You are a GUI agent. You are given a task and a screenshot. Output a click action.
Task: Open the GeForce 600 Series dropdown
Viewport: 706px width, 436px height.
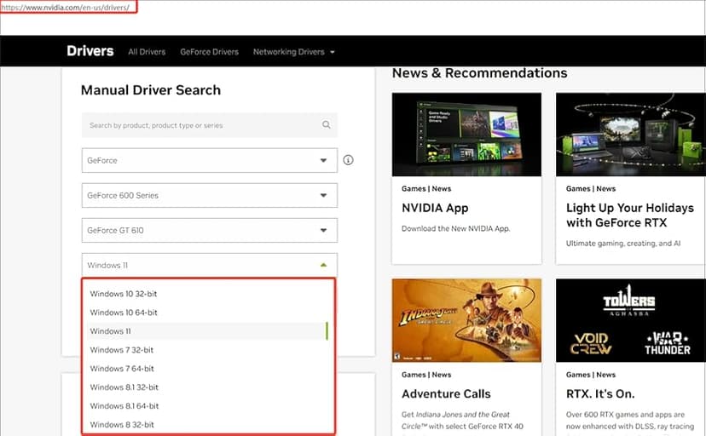(x=209, y=195)
